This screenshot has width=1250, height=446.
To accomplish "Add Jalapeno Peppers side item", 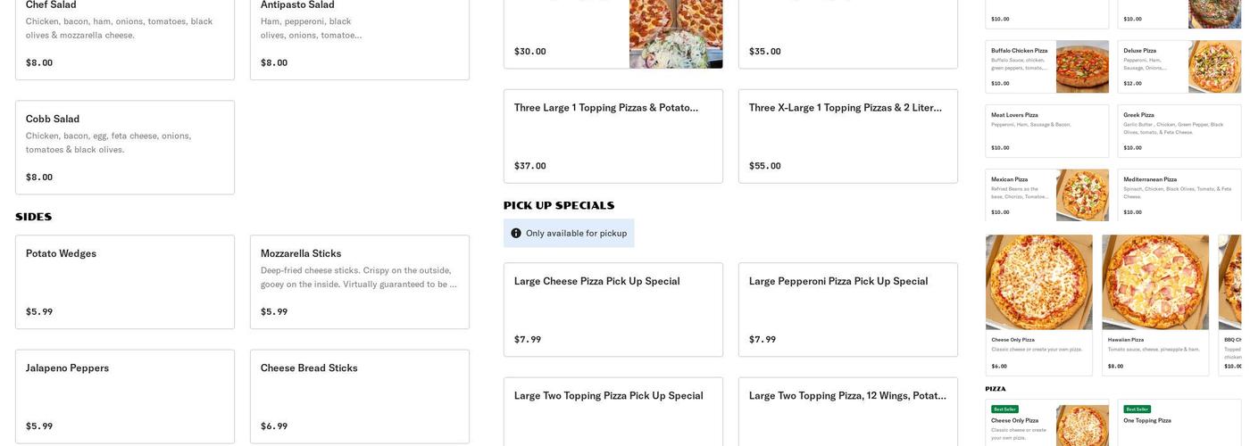I will click(x=125, y=396).
